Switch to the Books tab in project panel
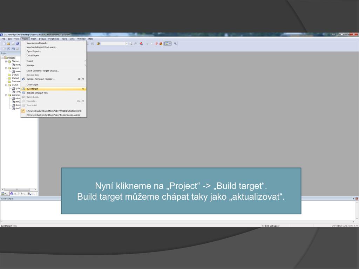Screen dimensions: 359x269 [14, 194]
